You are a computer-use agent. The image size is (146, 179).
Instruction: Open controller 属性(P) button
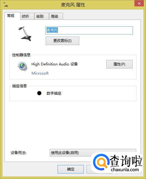(x=119, y=64)
